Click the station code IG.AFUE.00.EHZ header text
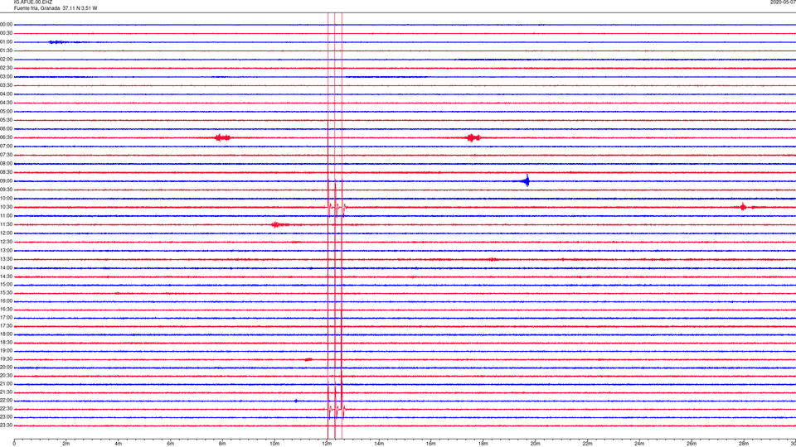The width and height of the screenshot is (796, 447). click(x=33, y=2)
